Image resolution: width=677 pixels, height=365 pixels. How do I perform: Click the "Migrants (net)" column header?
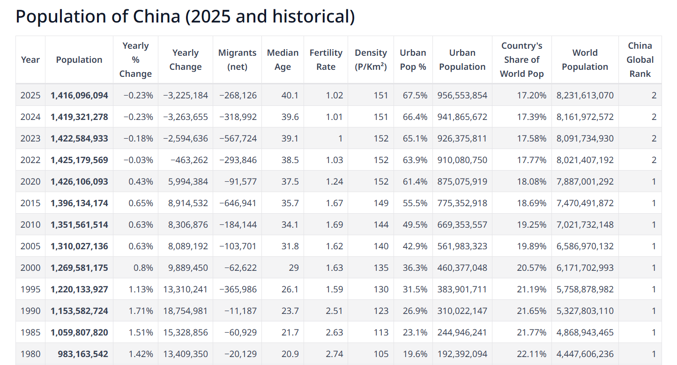tap(238, 60)
